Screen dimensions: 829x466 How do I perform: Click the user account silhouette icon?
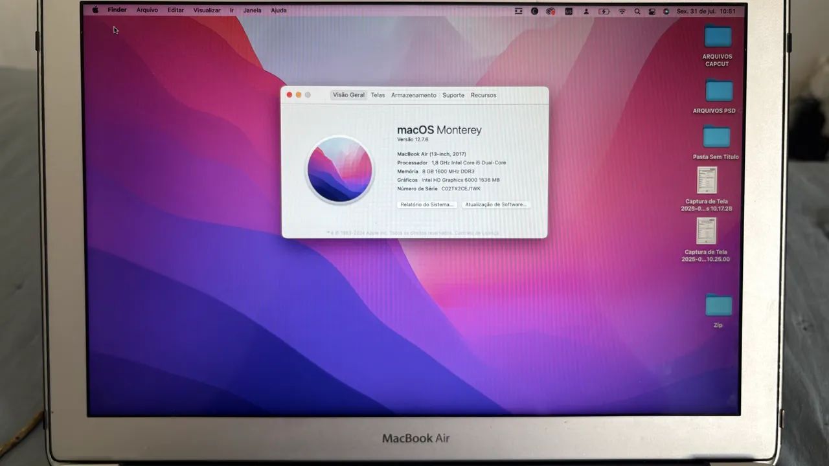pos(586,11)
